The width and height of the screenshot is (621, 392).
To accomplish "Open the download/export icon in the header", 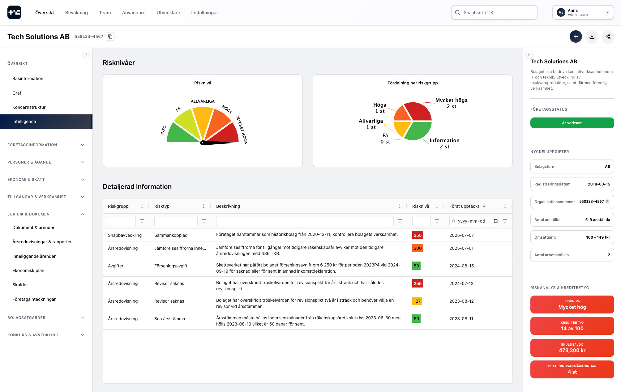I will 592,36.
